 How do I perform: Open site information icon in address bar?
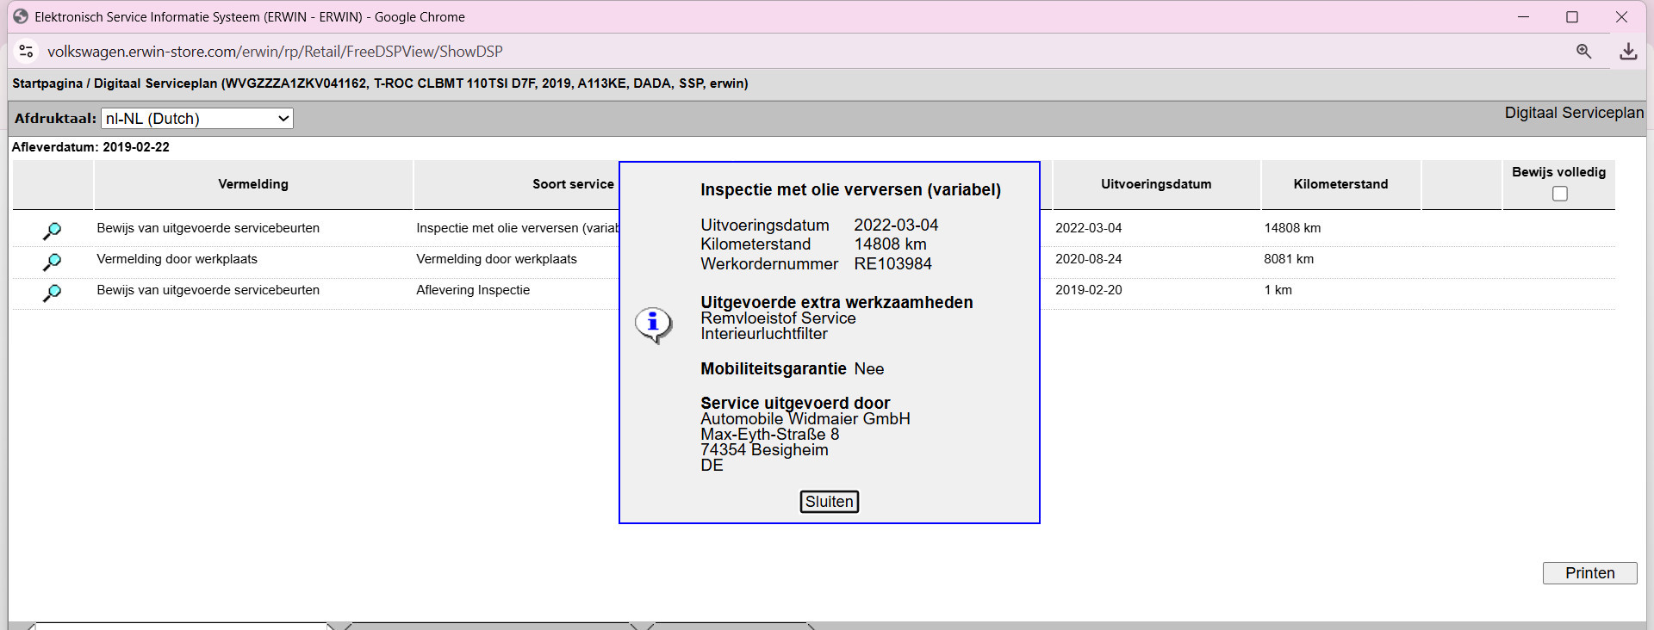27,52
